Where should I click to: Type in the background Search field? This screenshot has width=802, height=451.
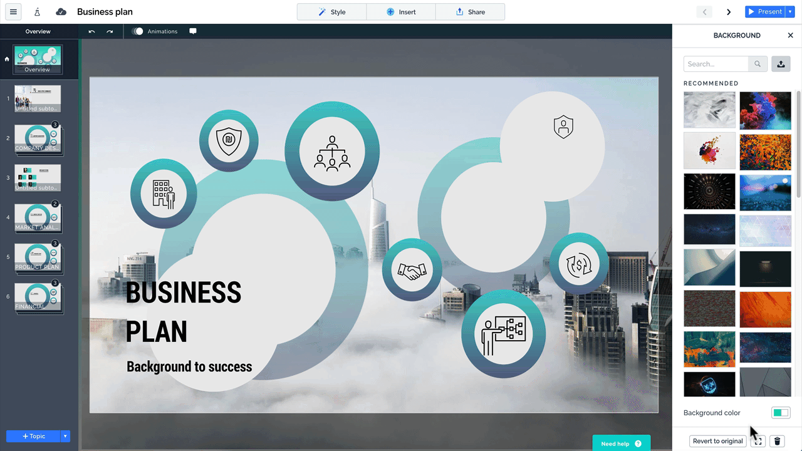(x=716, y=64)
